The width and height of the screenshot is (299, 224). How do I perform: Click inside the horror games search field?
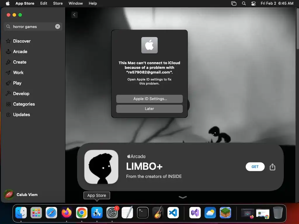pyautogui.click(x=33, y=27)
